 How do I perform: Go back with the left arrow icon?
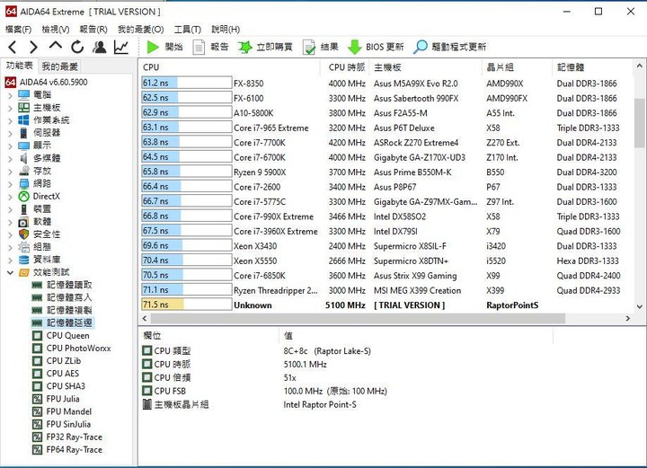point(13,47)
